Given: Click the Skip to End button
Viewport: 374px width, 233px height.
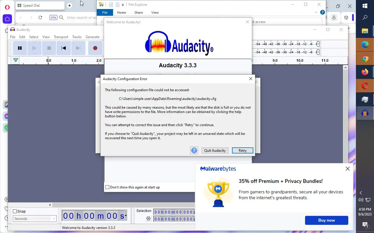Looking at the screenshot, I should click(x=78, y=48).
